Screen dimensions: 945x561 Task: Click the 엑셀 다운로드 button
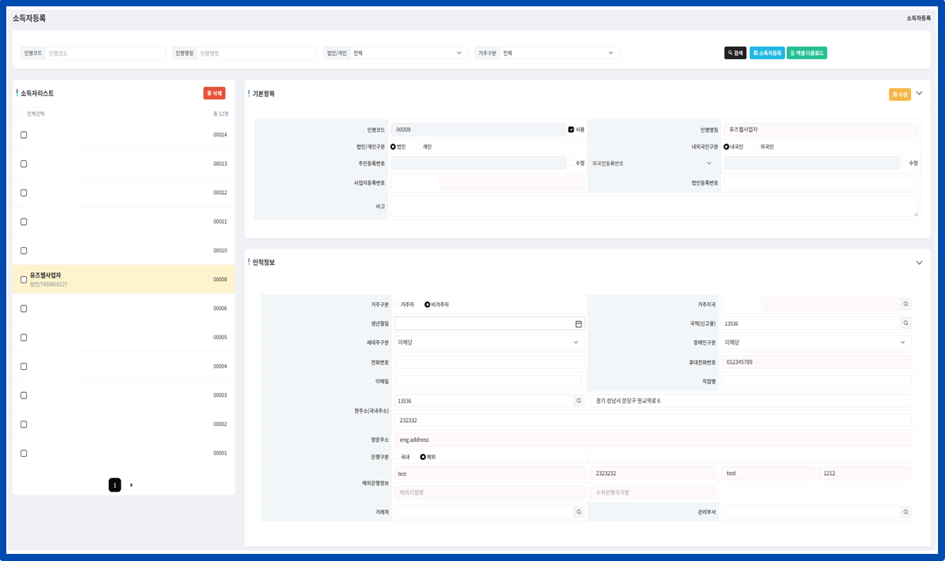pos(807,53)
